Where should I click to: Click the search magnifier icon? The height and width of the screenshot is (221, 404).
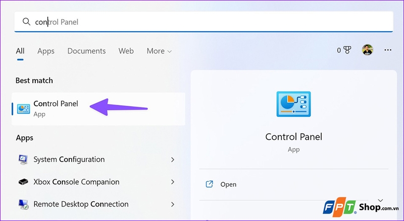click(x=26, y=22)
